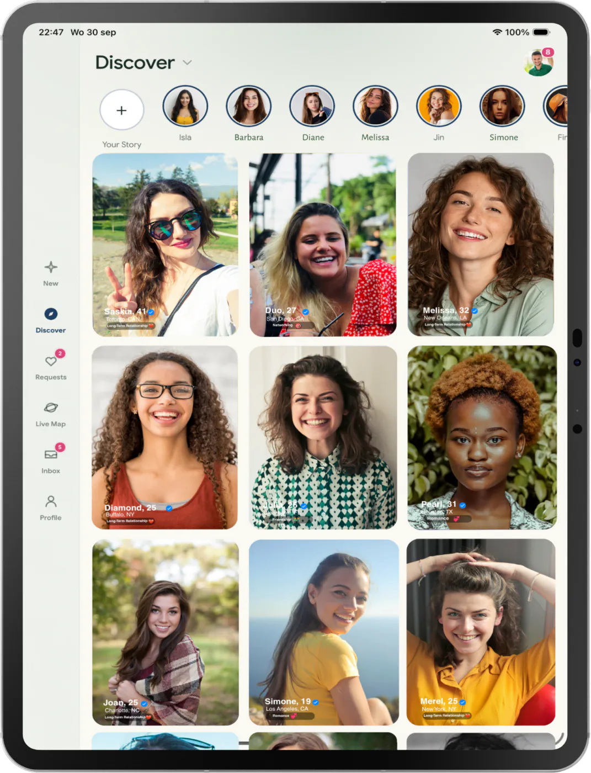Screen dimensions: 591x773
Task: Tap Simone, 19 verified badge
Action: (x=316, y=702)
